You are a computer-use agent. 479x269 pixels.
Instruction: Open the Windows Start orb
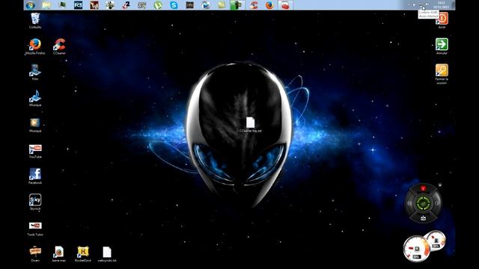31,5
